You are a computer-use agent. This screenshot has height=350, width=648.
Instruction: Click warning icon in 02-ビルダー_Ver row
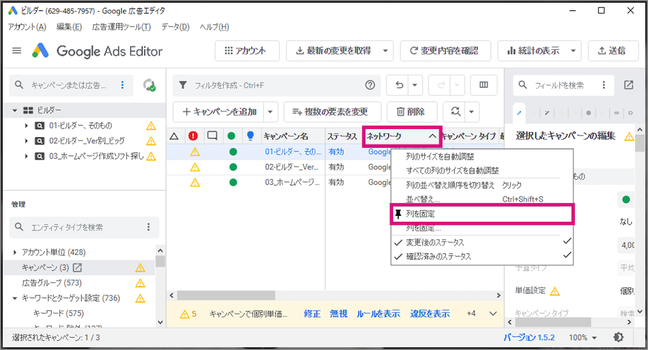pyautogui.click(x=194, y=167)
